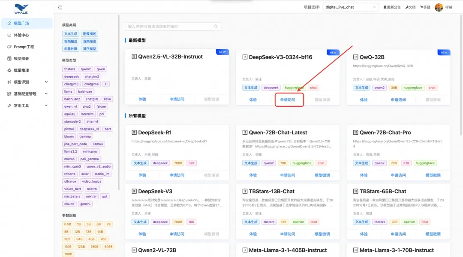The width and height of the screenshot is (463, 257).
Task: Click the document icon beside Qwen-72B-Chat-Latest
Action: [x=245, y=133]
